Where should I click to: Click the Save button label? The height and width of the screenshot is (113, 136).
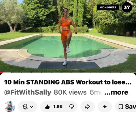(x=130, y=107)
